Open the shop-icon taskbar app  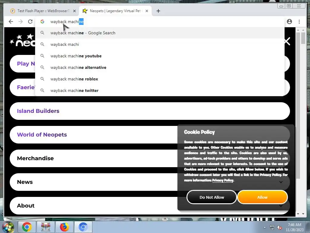(45, 227)
